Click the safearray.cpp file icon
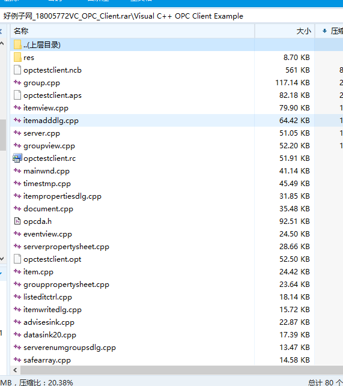 (x=17, y=360)
